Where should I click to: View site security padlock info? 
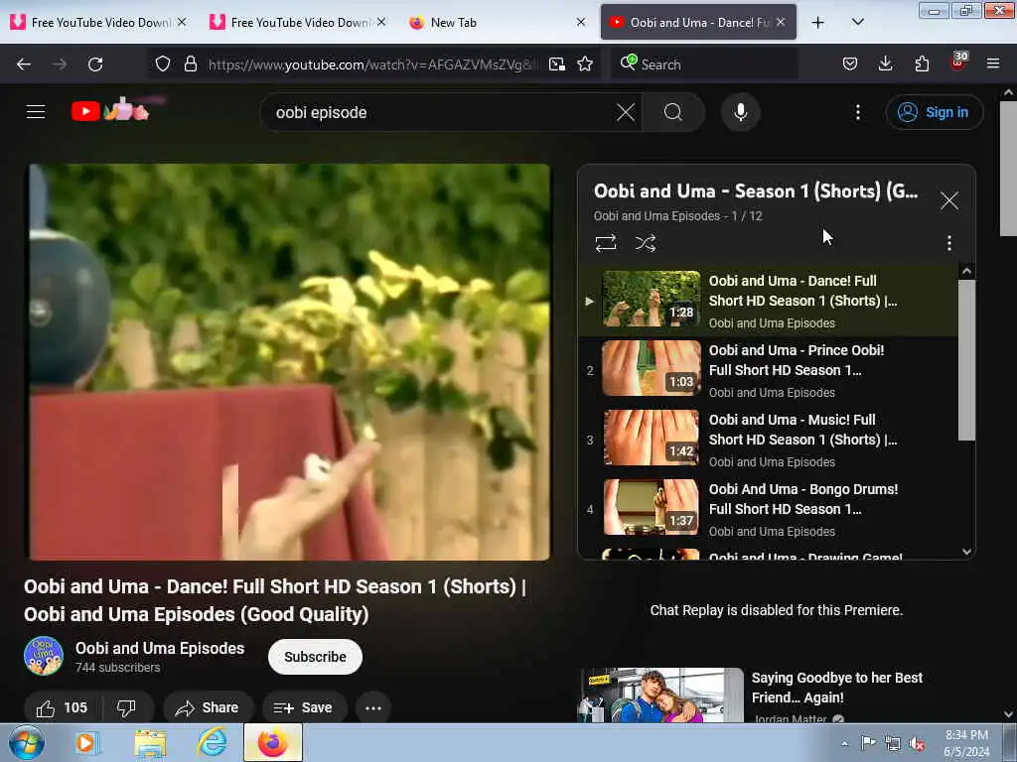click(x=190, y=63)
